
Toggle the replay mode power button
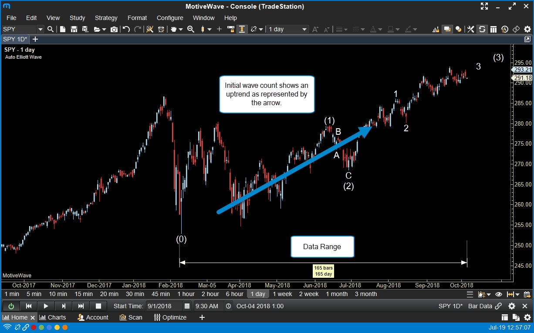point(11,306)
